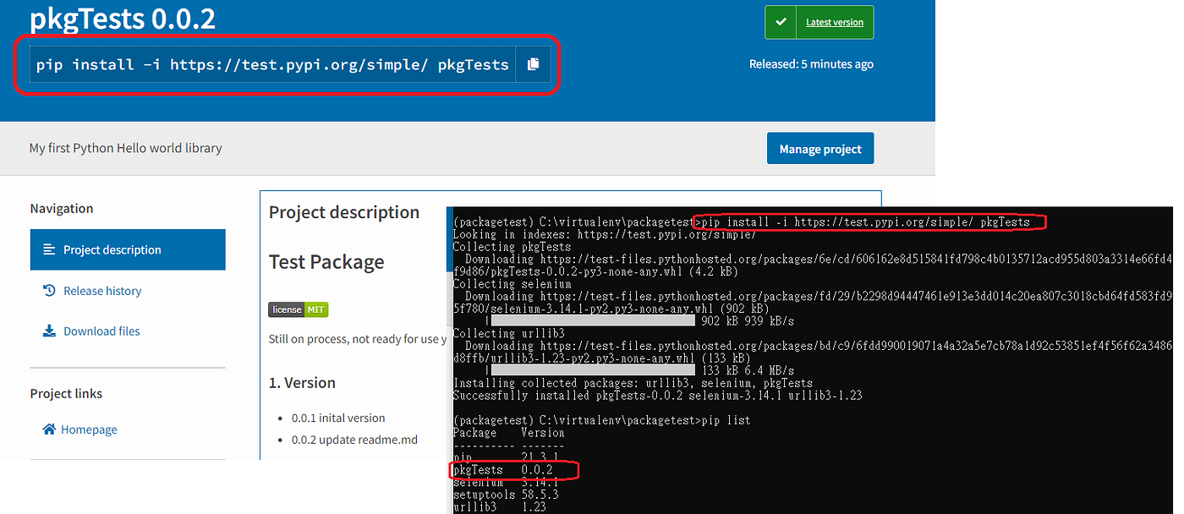Click the bullet item 0.0.2 update readme.md

(354, 440)
